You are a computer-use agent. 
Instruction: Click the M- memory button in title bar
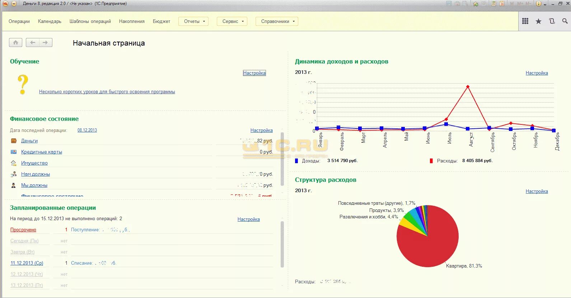528,4
